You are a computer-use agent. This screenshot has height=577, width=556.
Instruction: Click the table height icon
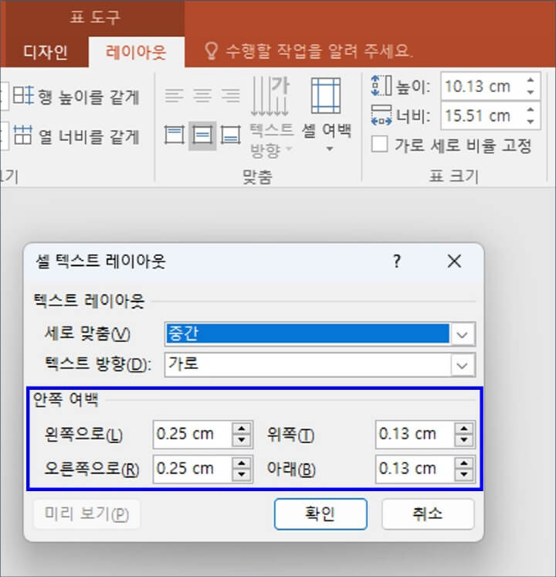(381, 86)
